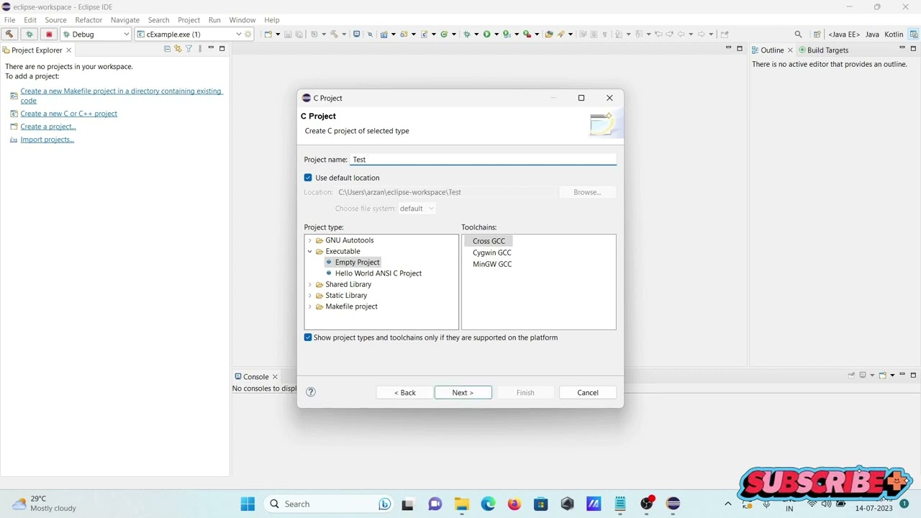Open the Source menu

click(x=55, y=19)
